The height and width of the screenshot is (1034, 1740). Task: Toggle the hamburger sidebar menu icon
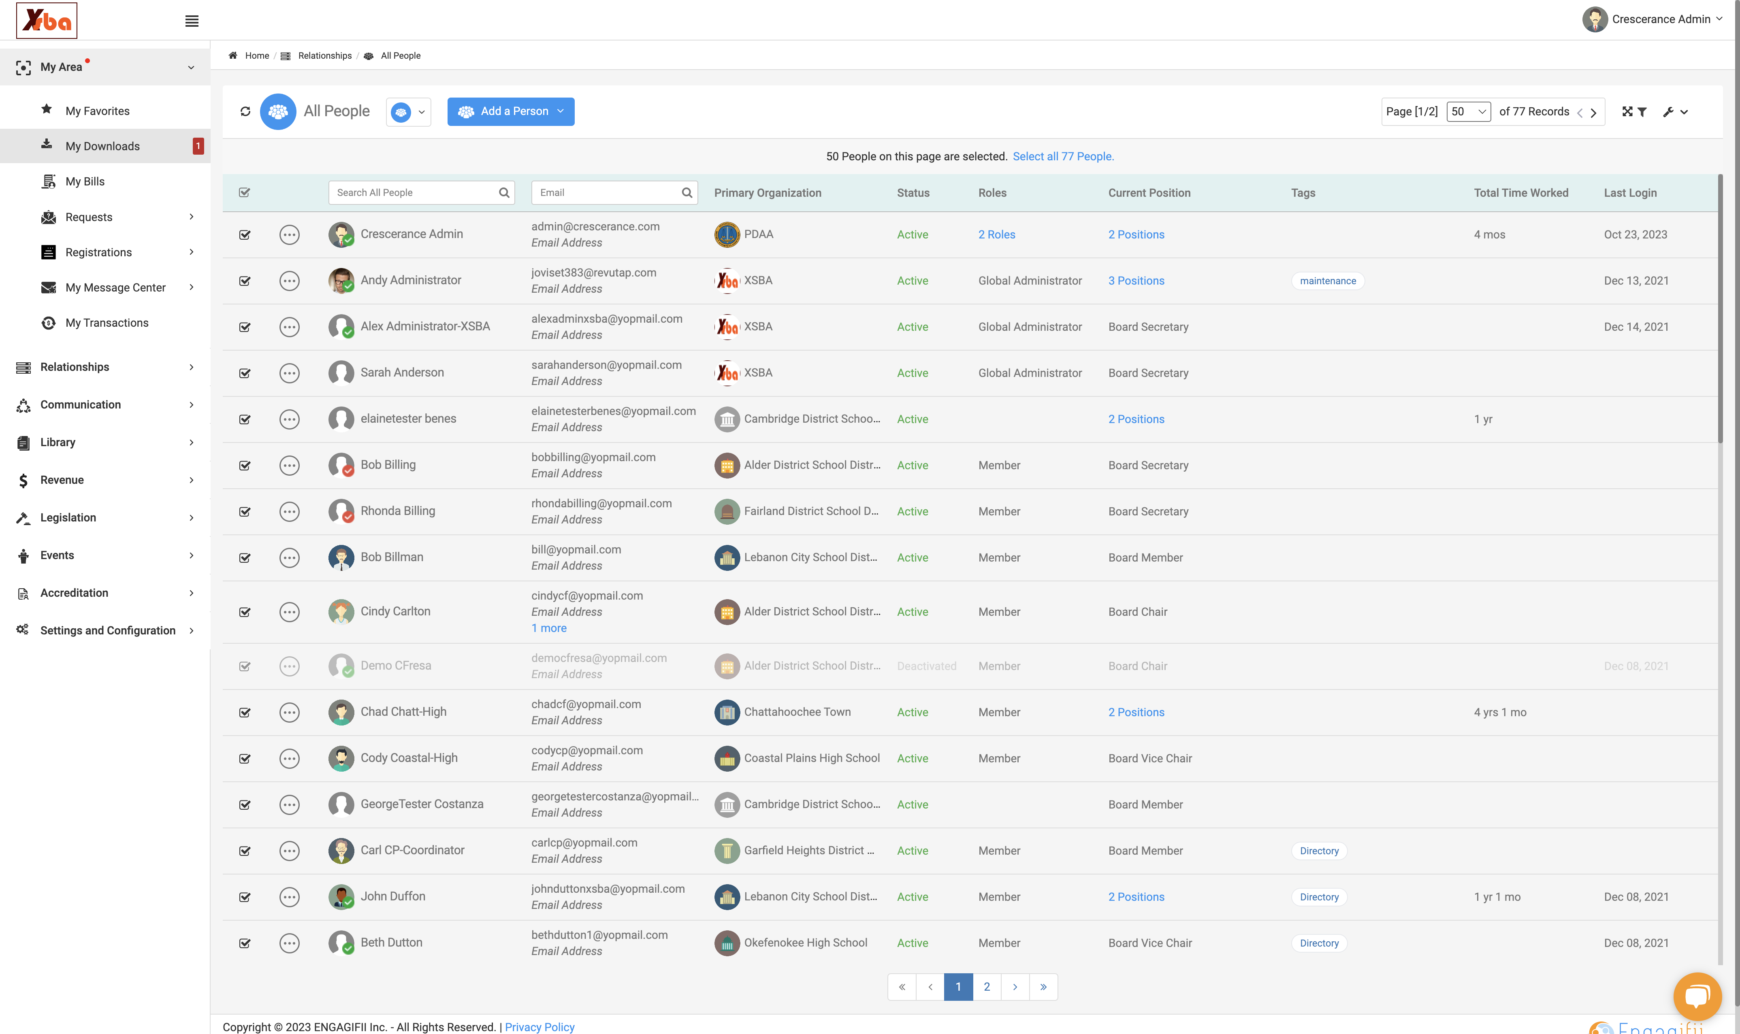click(x=192, y=21)
